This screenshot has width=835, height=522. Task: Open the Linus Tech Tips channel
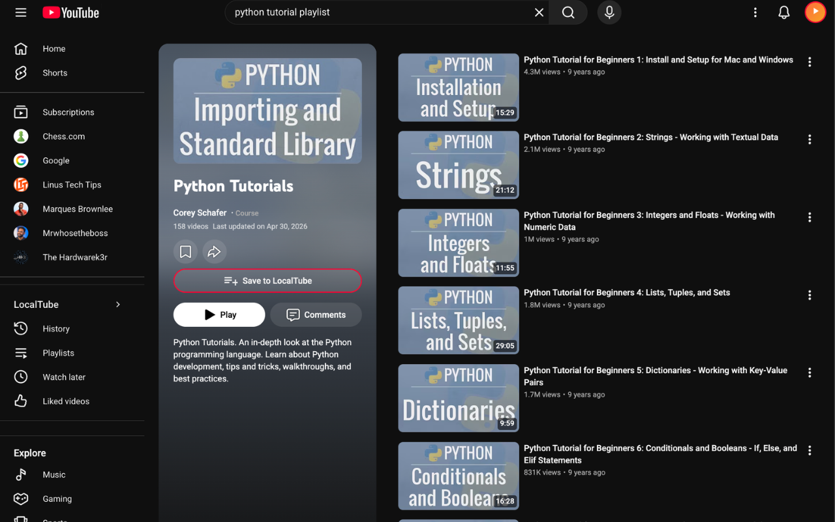[72, 185]
